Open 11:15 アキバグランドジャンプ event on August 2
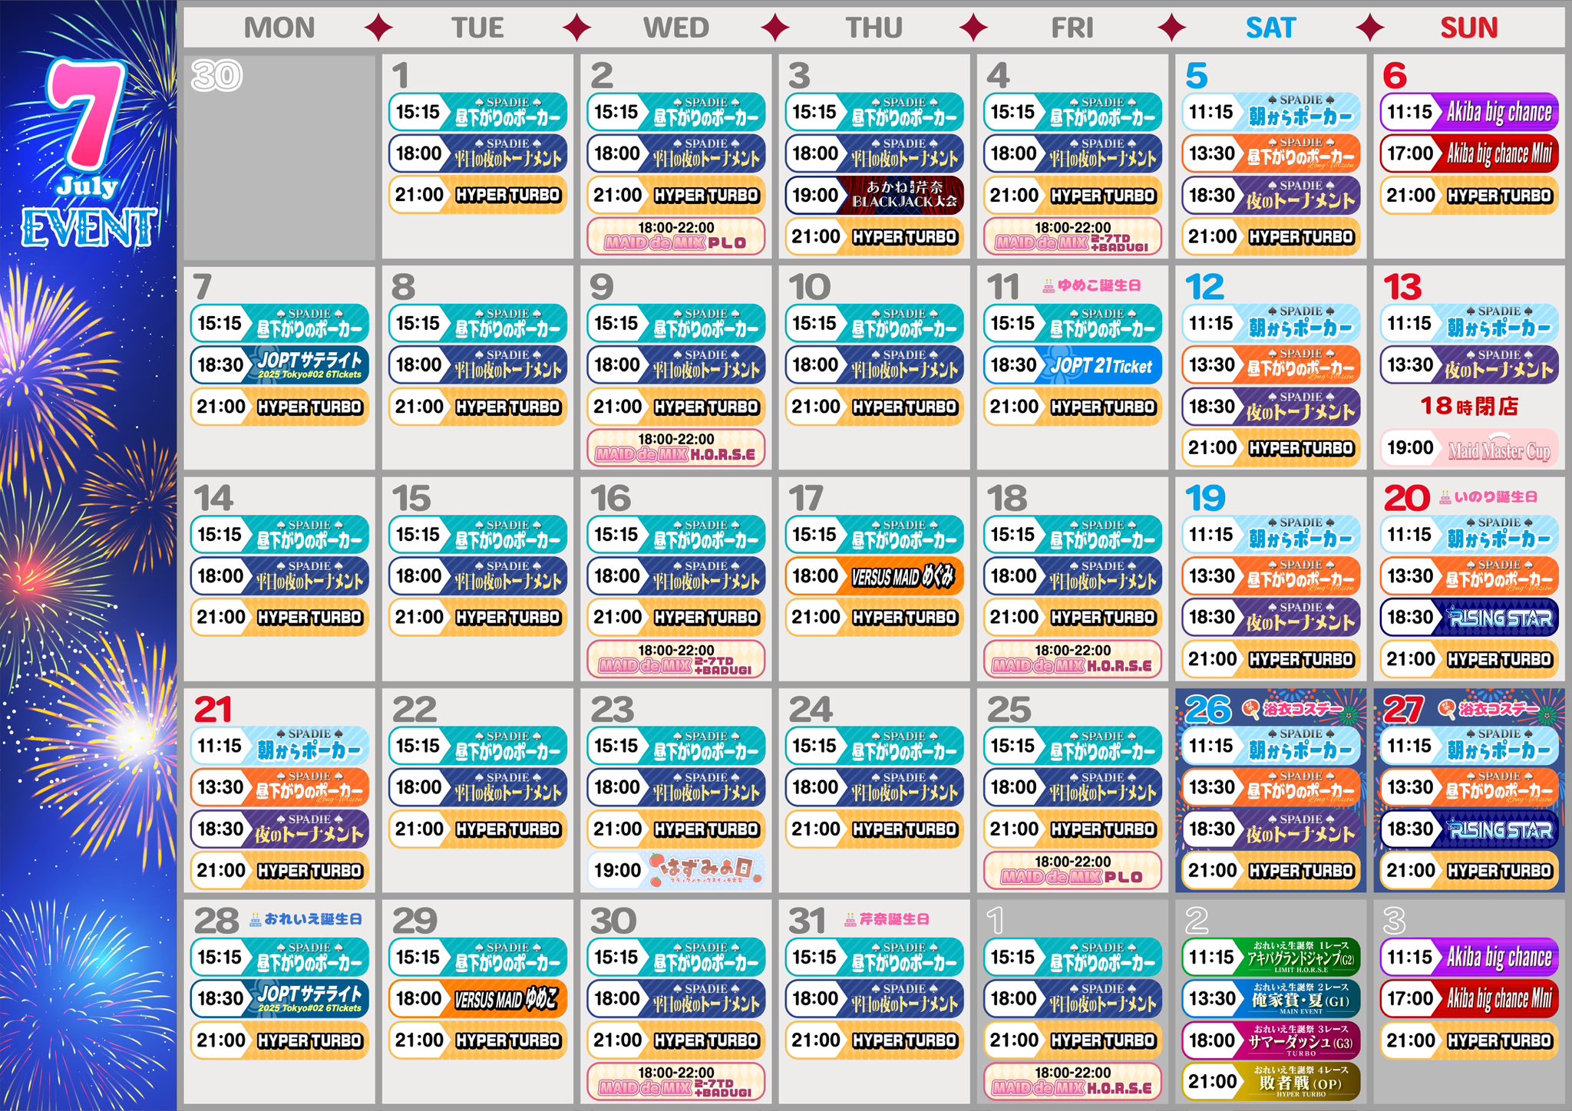The image size is (1572, 1111). tap(1270, 958)
